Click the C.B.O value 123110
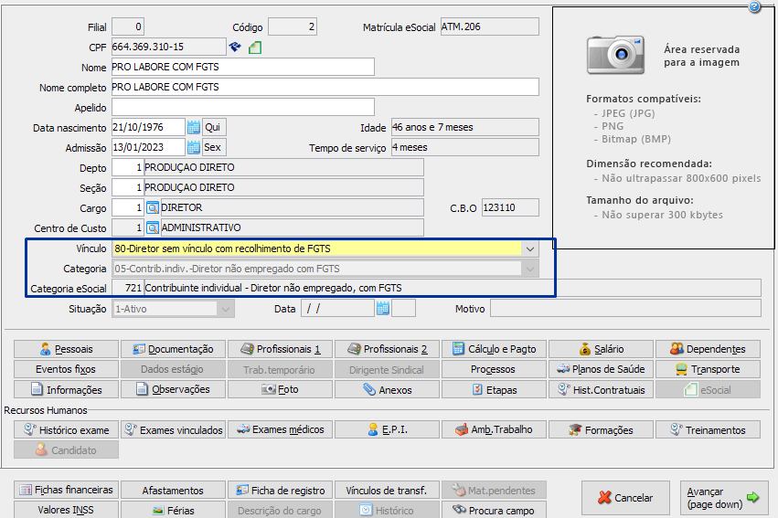This screenshot has height=518, width=778. [x=510, y=207]
